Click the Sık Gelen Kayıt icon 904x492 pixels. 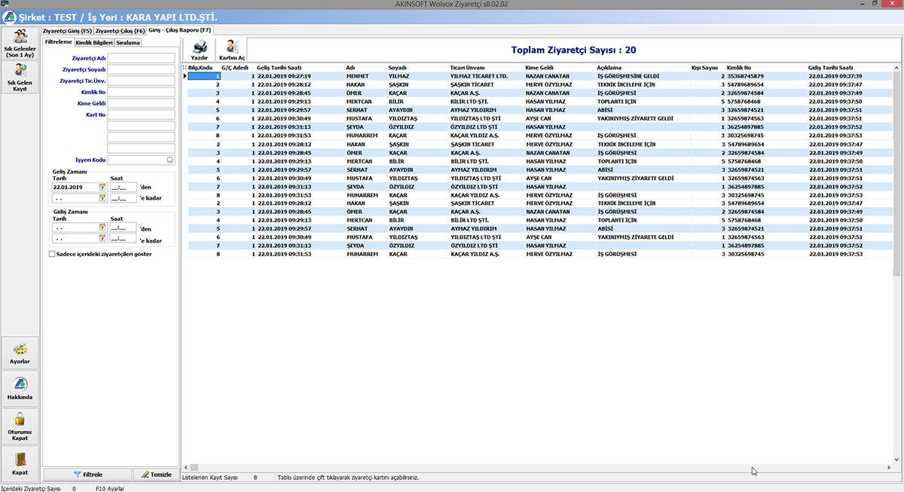[20, 78]
